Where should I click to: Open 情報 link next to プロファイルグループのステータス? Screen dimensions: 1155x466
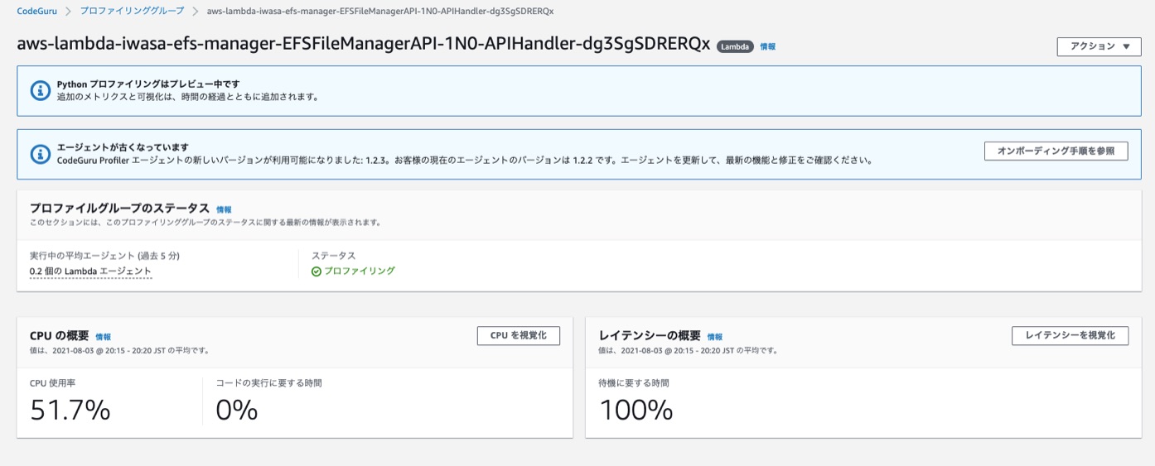(x=224, y=210)
